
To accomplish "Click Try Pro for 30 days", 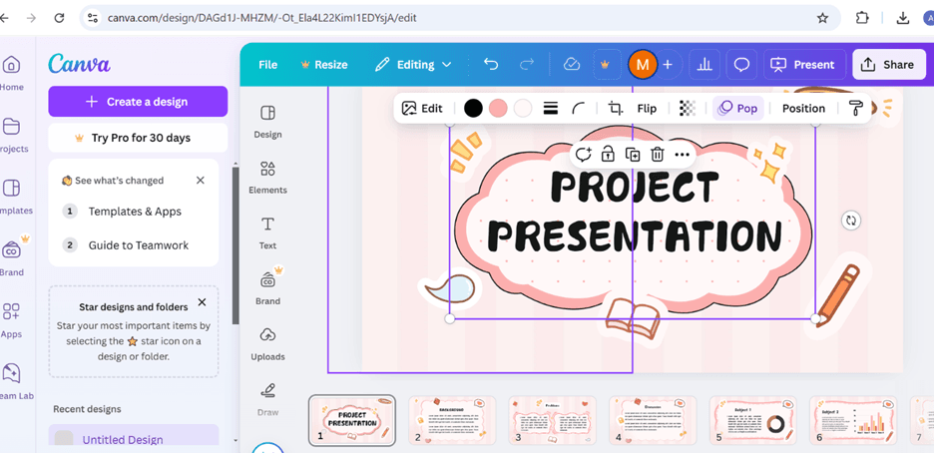I will [138, 138].
